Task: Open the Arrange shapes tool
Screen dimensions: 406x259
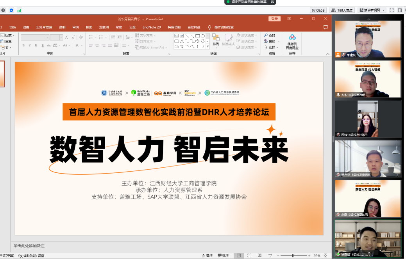Action: click(x=216, y=40)
